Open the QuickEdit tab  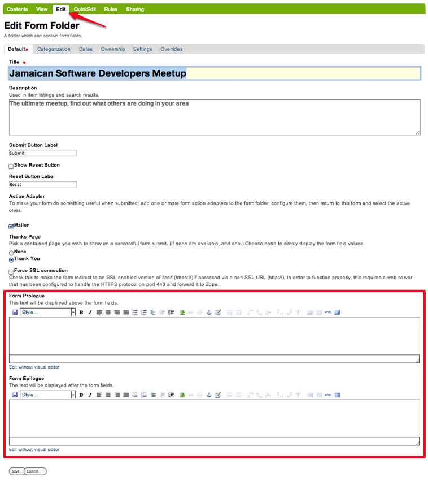pyautogui.click(x=85, y=9)
